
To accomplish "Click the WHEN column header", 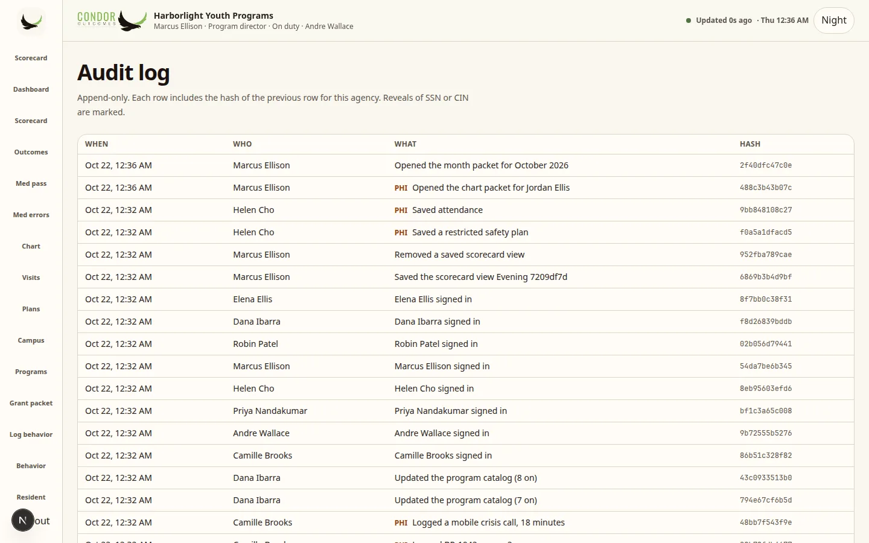I will pos(97,144).
